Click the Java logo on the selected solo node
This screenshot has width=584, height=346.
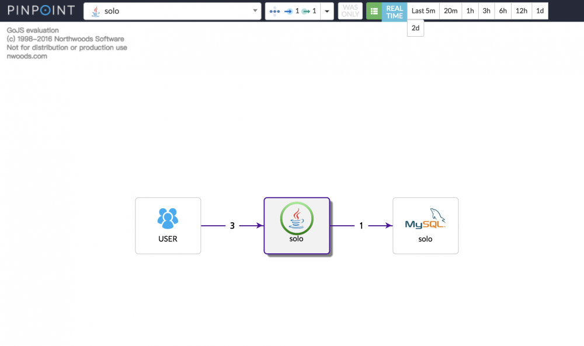coord(297,218)
